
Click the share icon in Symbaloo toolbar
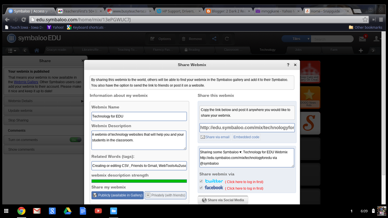tap(214, 39)
